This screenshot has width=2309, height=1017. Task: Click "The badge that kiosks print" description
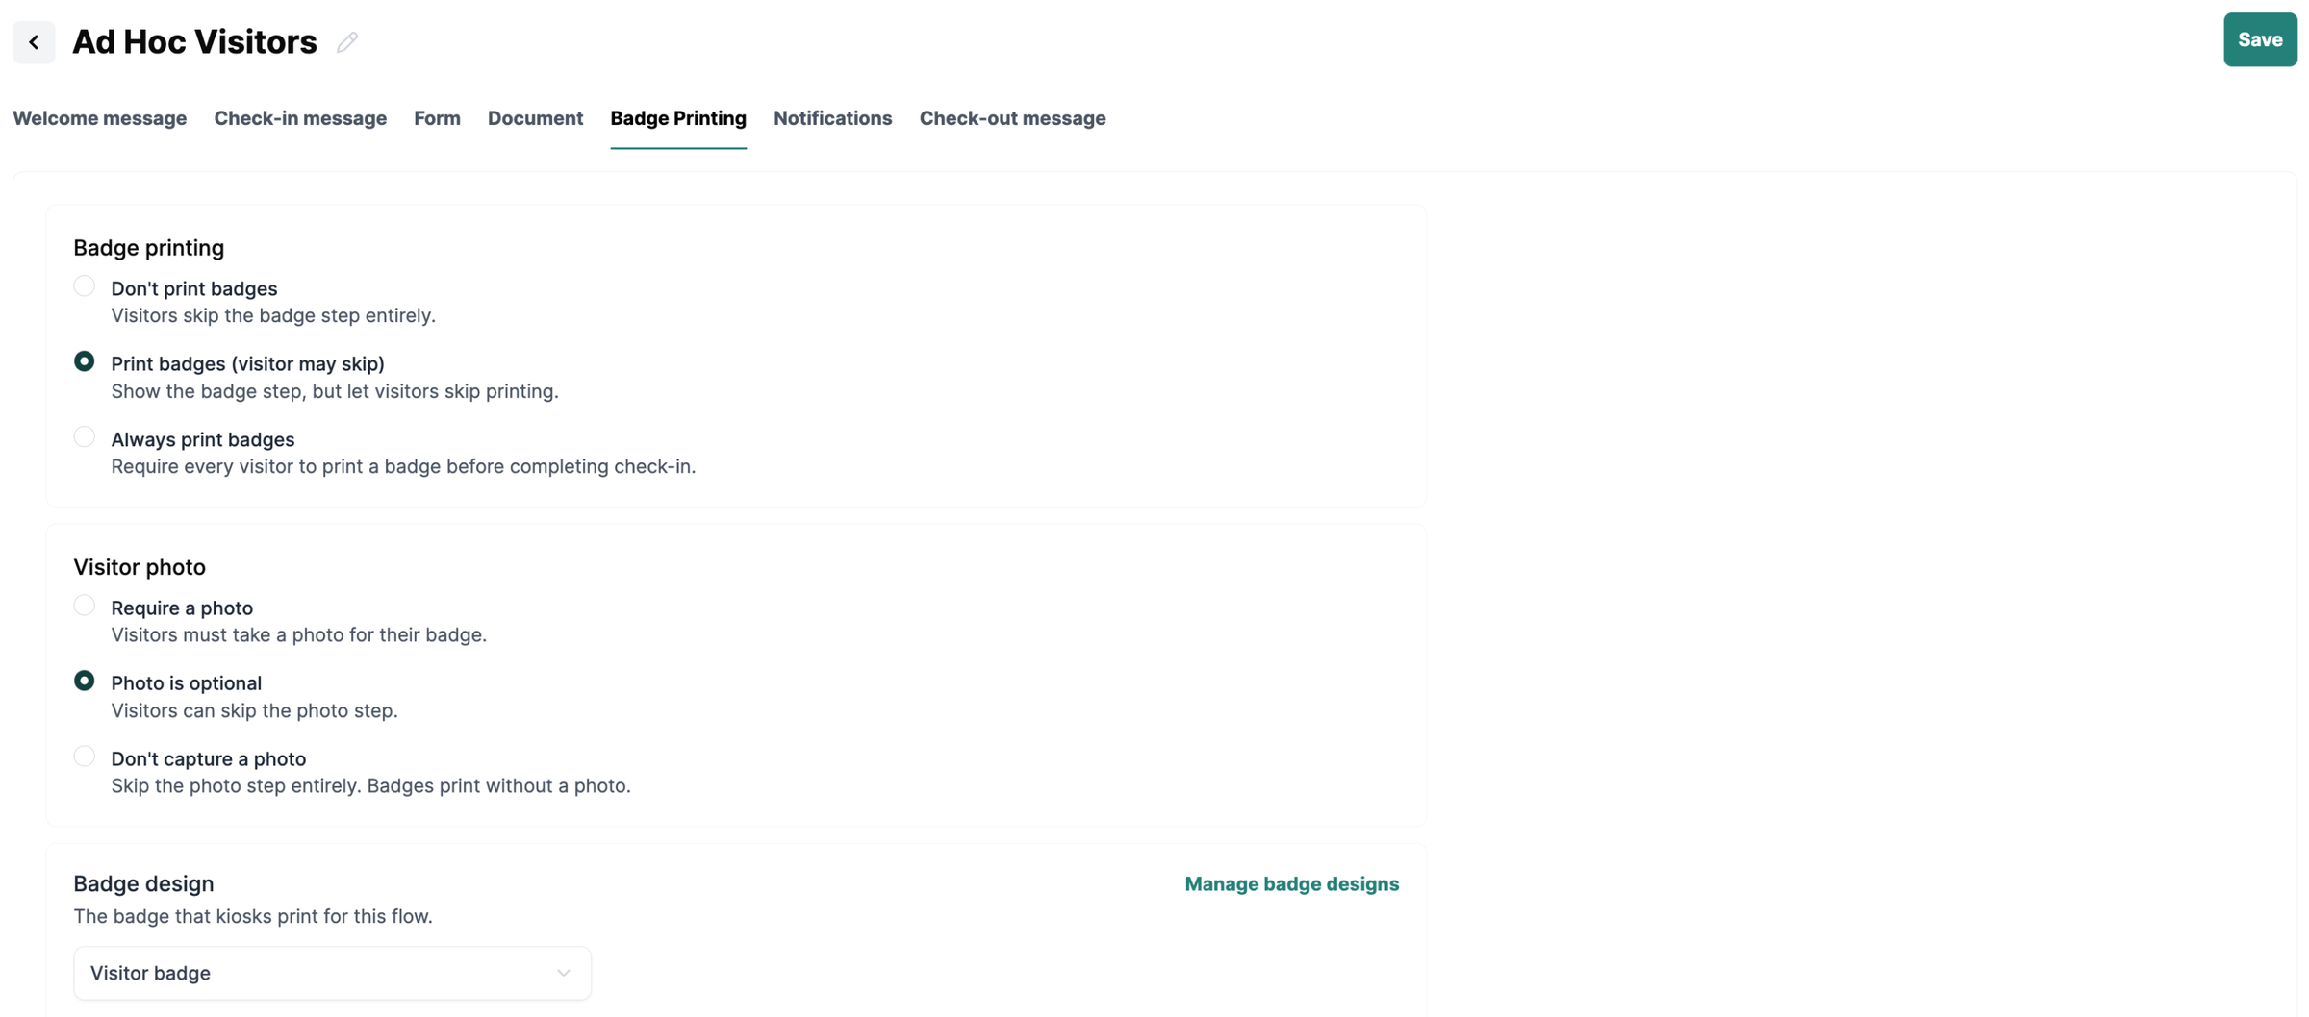tap(253, 916)
